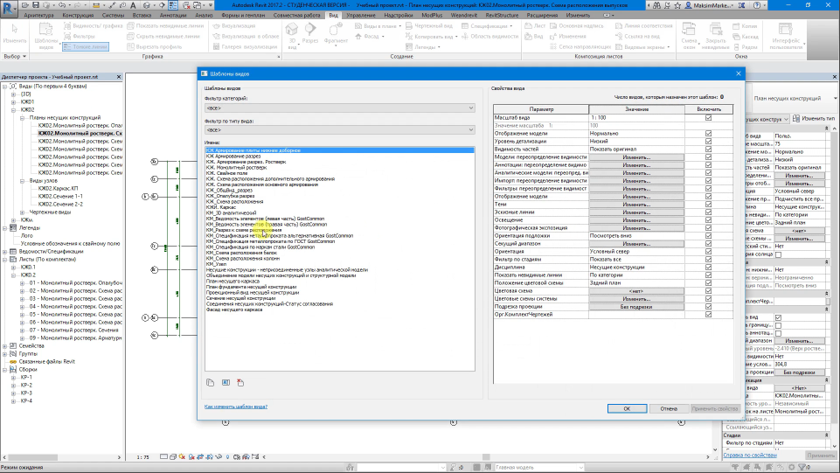Toggle Include checkbox for Видимость частей

coord(708,149)
